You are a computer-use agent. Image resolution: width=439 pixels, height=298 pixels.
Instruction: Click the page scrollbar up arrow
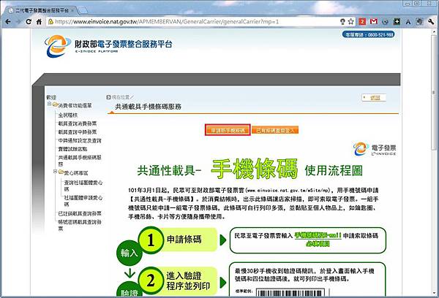pos(434,31)
